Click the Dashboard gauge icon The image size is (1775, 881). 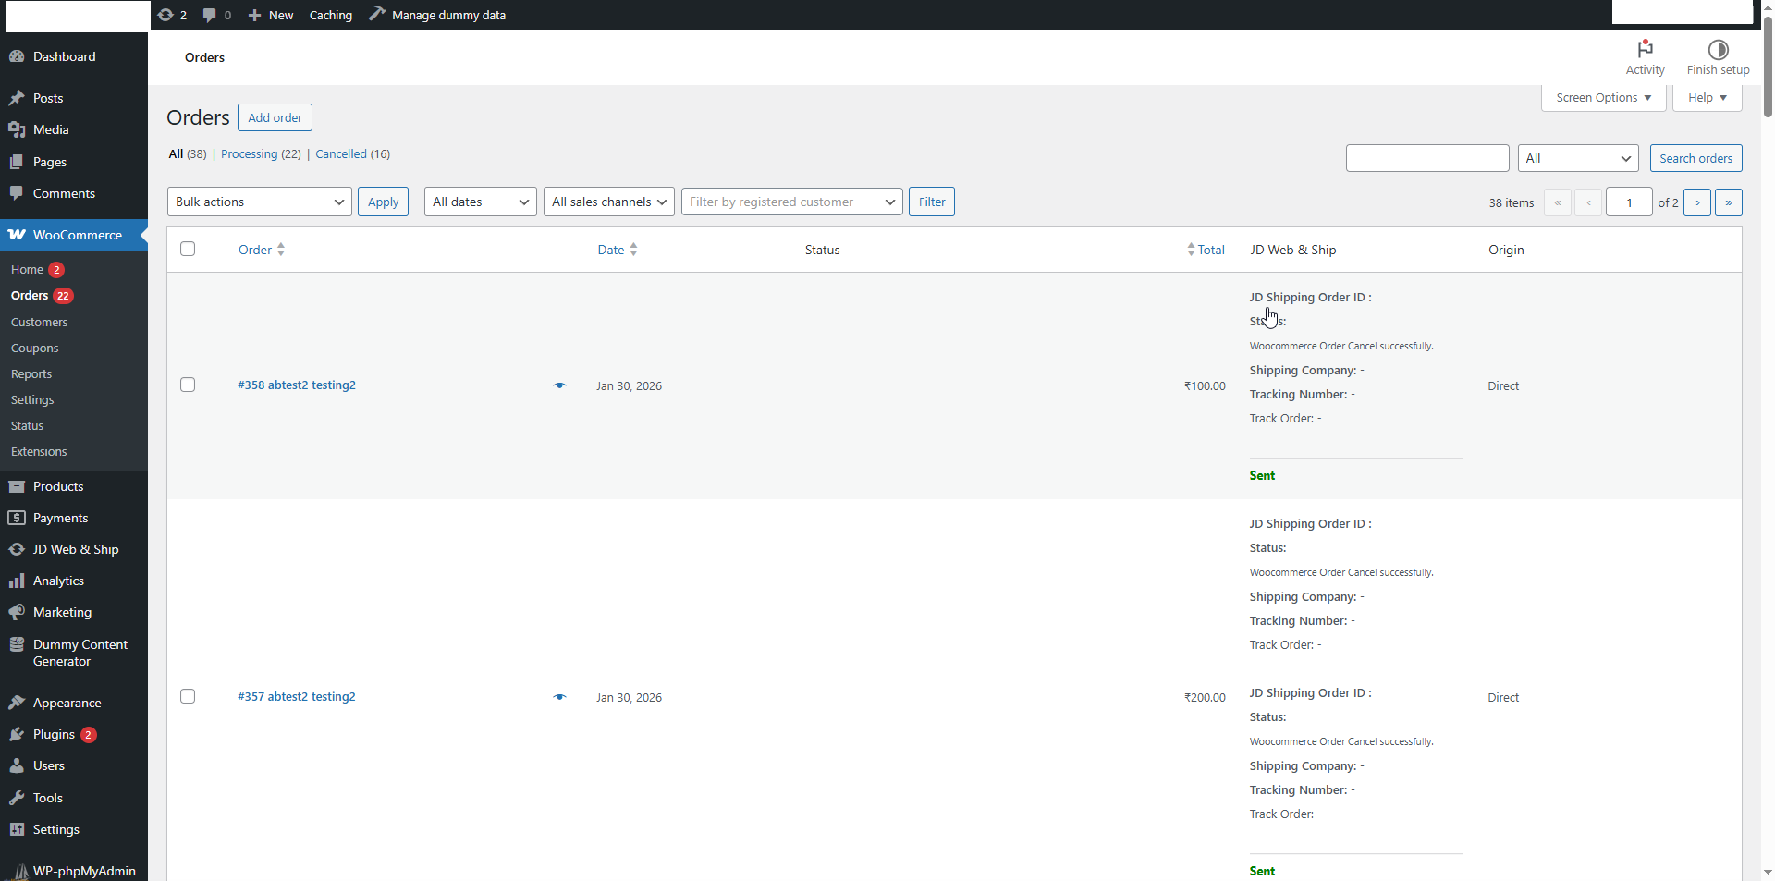pyautogui.click(x=17, y=56)
